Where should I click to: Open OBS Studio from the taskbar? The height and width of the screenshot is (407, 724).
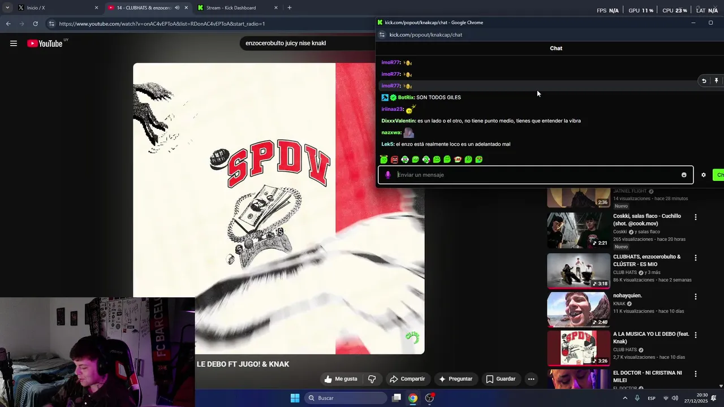coord(429,398)
